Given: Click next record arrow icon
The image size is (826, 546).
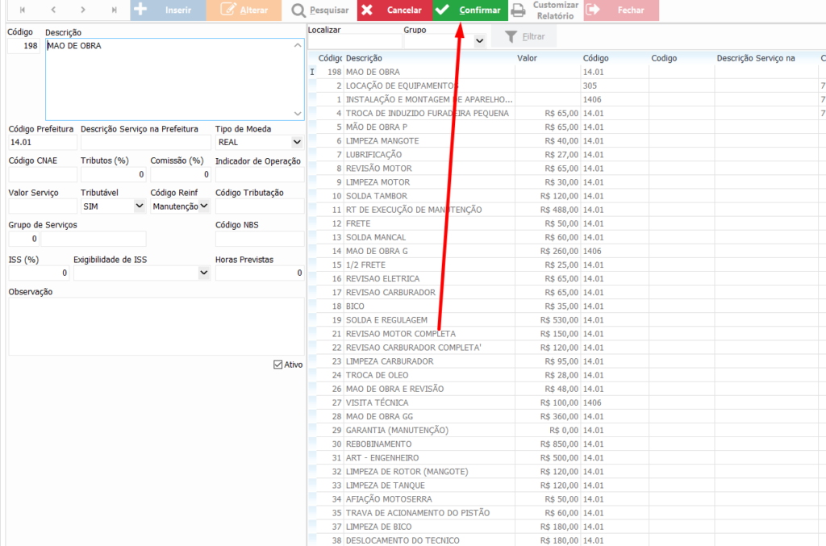Looking at the screenshot, I should 83,10.
